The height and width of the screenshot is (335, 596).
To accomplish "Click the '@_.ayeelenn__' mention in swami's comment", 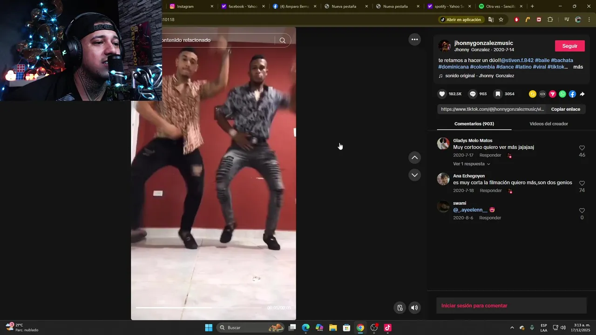I will click(x=470, y=210).
